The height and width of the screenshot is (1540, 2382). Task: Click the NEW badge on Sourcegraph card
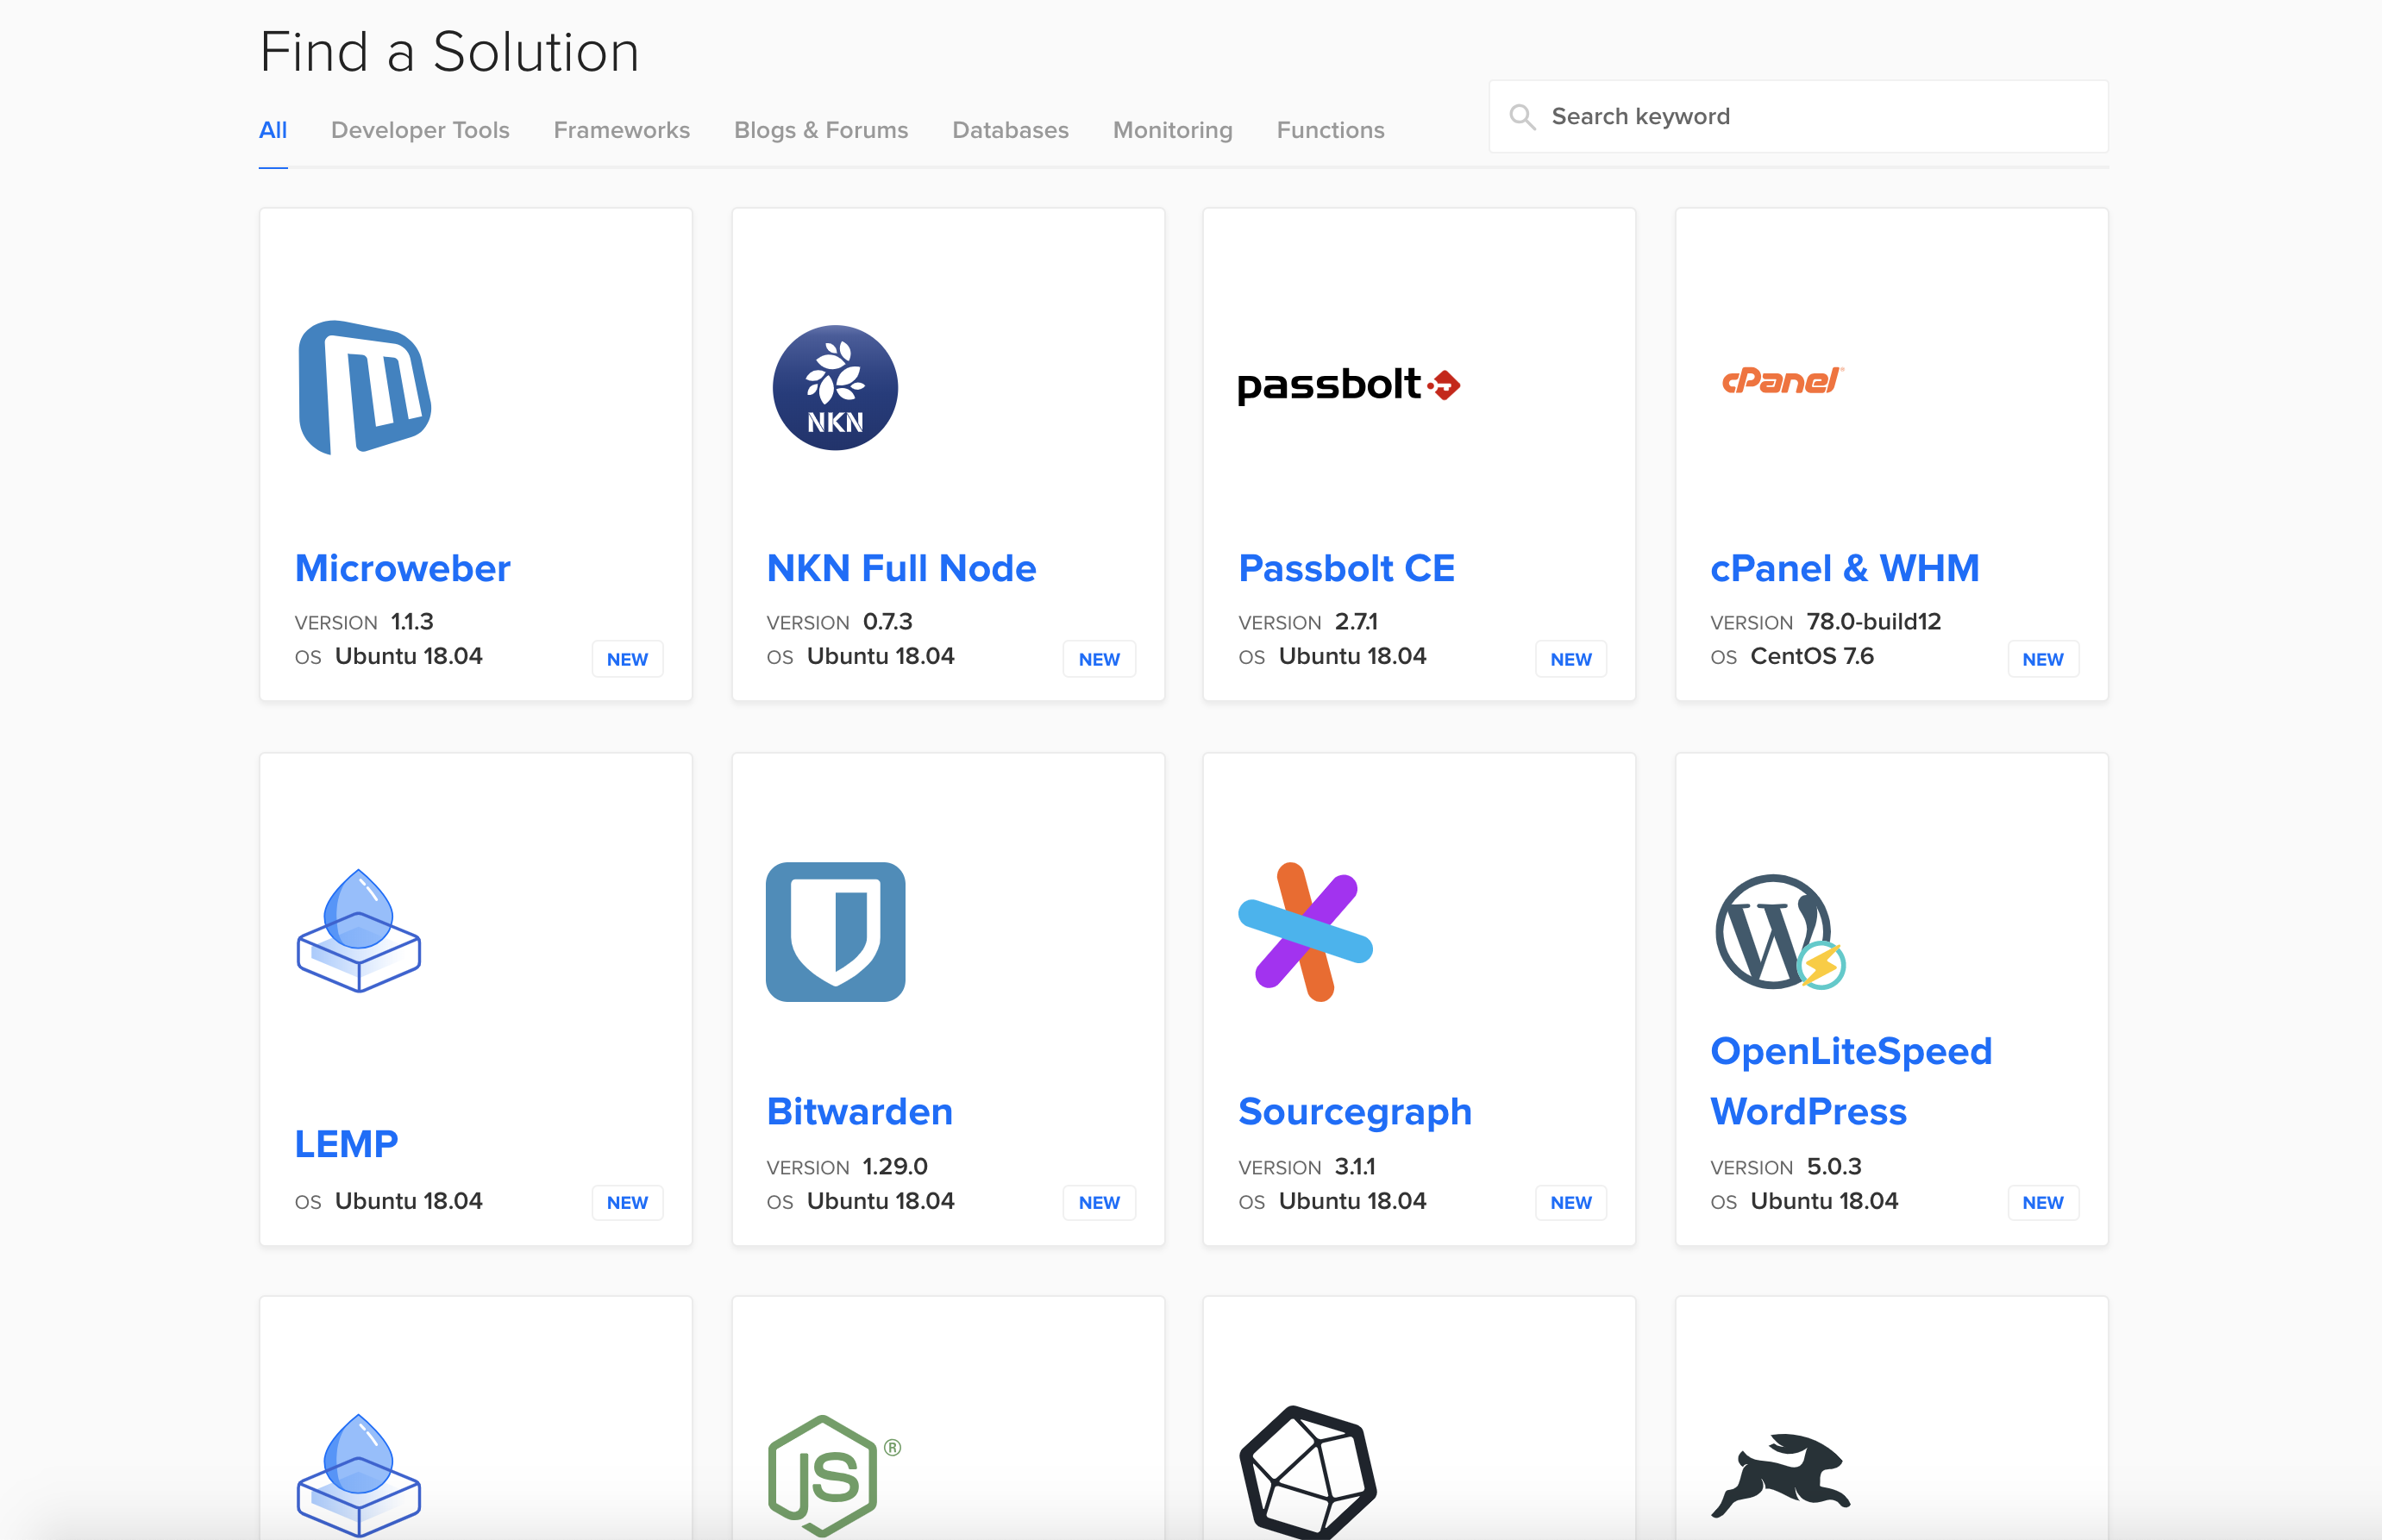coord(1570,1202)
